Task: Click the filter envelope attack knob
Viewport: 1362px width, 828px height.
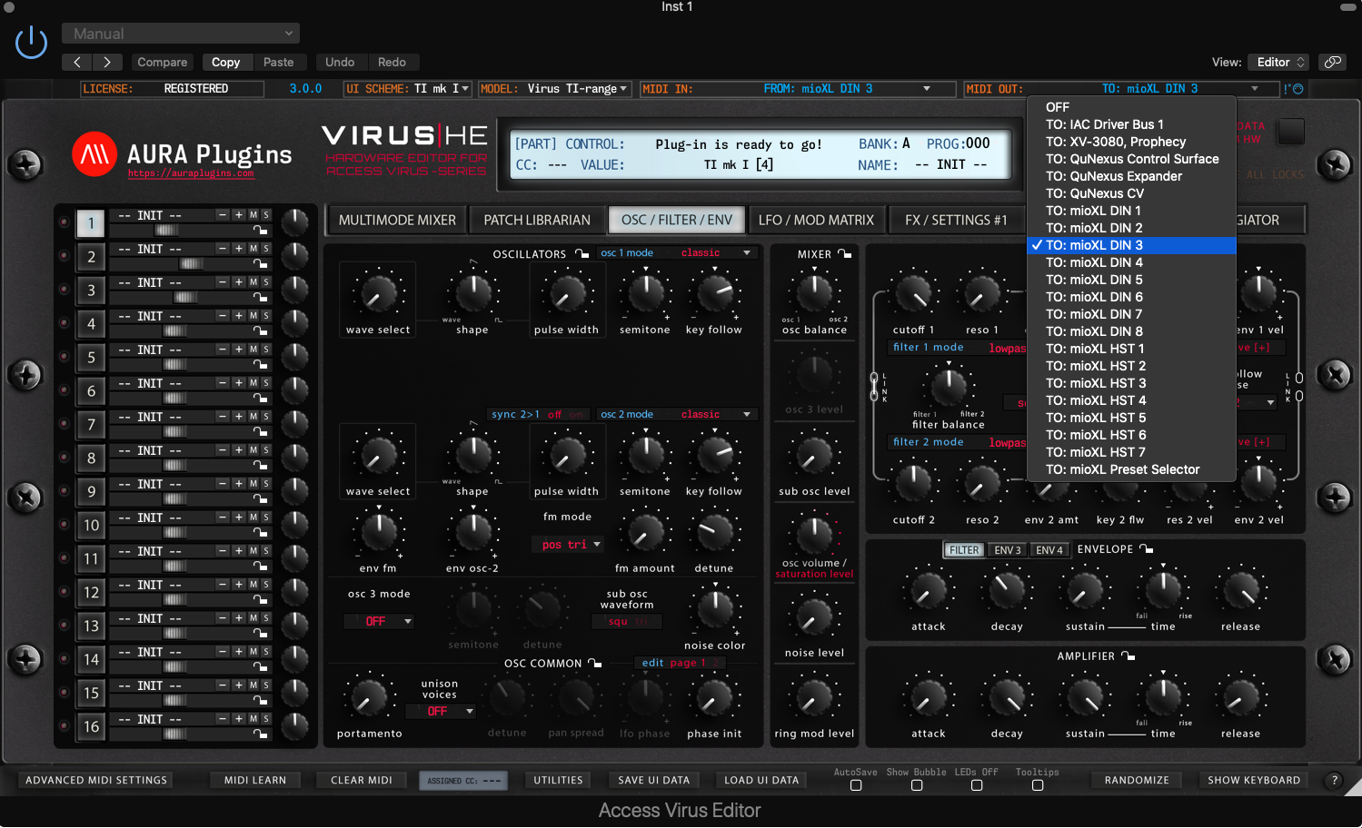Action: click(928, 591)
